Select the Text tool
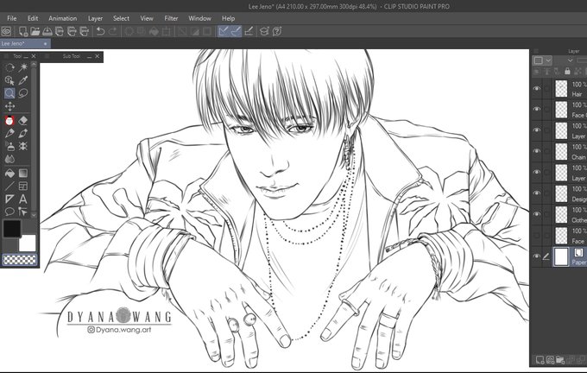Viewport: 587px width, 373px height. click(x=23, y=199)
